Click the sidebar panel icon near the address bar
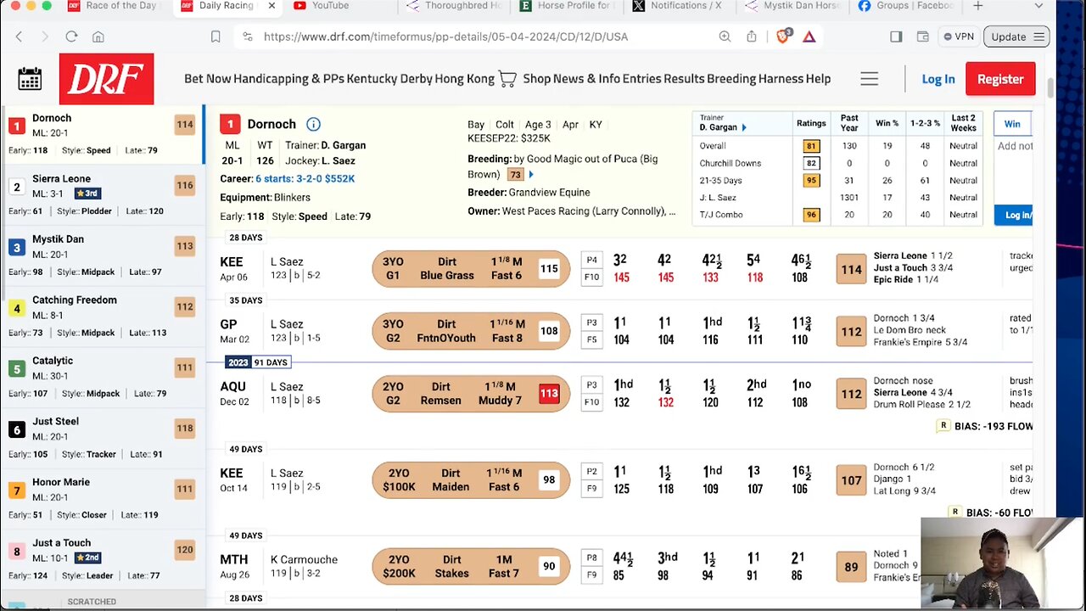The height and width of the screenshot is (611, 1086). pyautogui.click(x=896, y=36)
